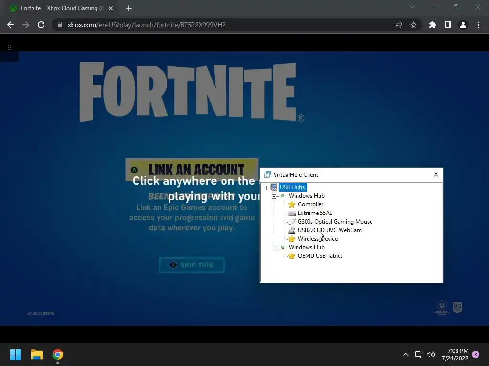This screenshot has width=489, height=366.
Task: Select the second Windows Hub label
Action: pos(307,247)
